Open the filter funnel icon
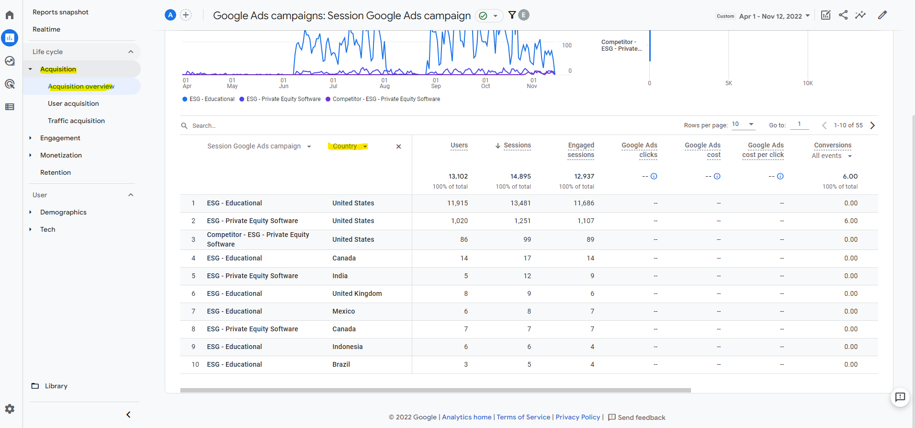 tap(512, 15)
